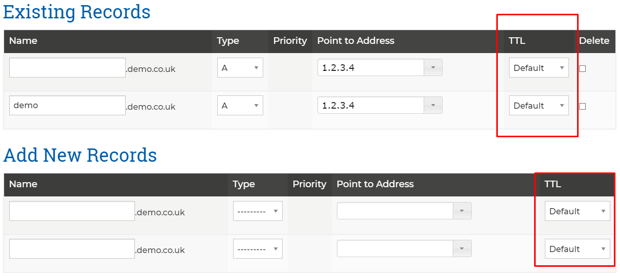Screen dimensions: 620x276
Task: Click Point to Address field of first existing record
Action: pos(371,67)
